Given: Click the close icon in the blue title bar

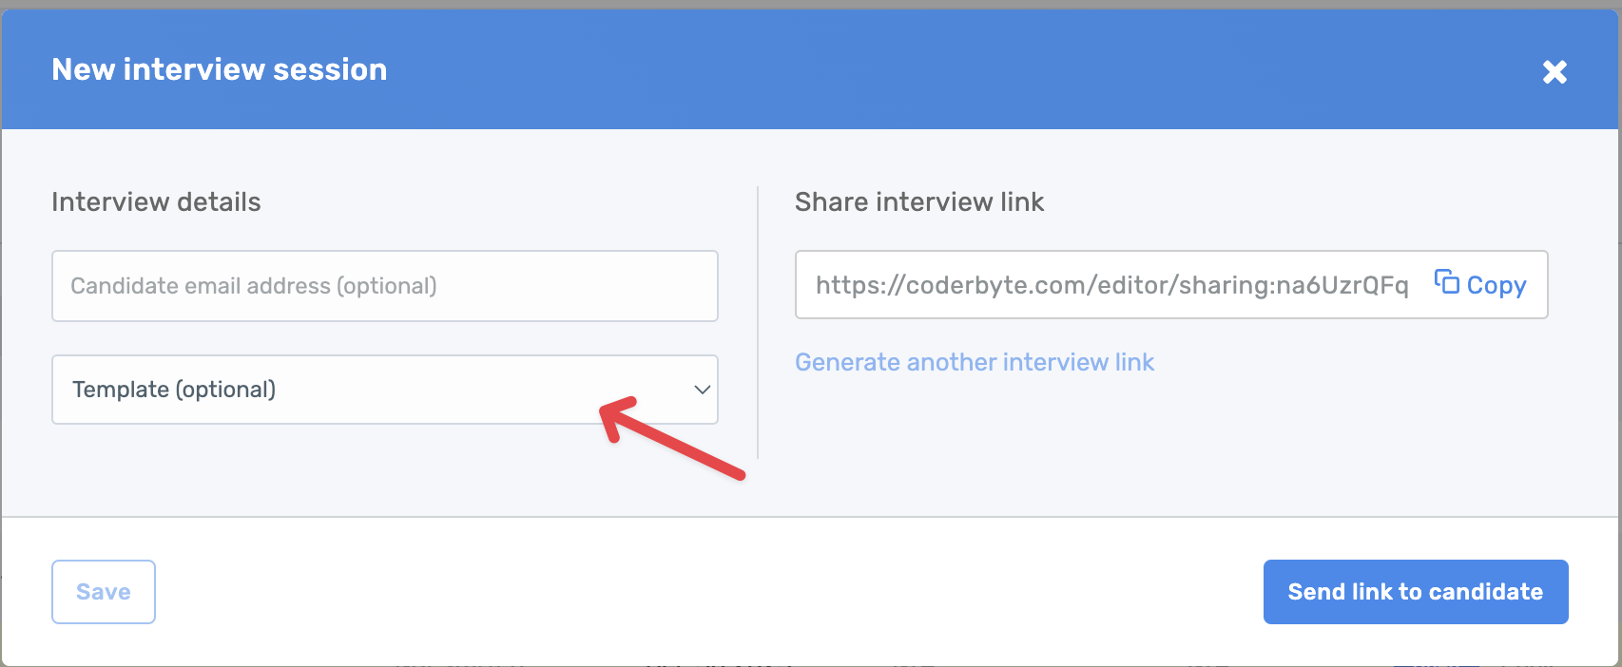Looking at the screenshot, I should coord(1554,71).
